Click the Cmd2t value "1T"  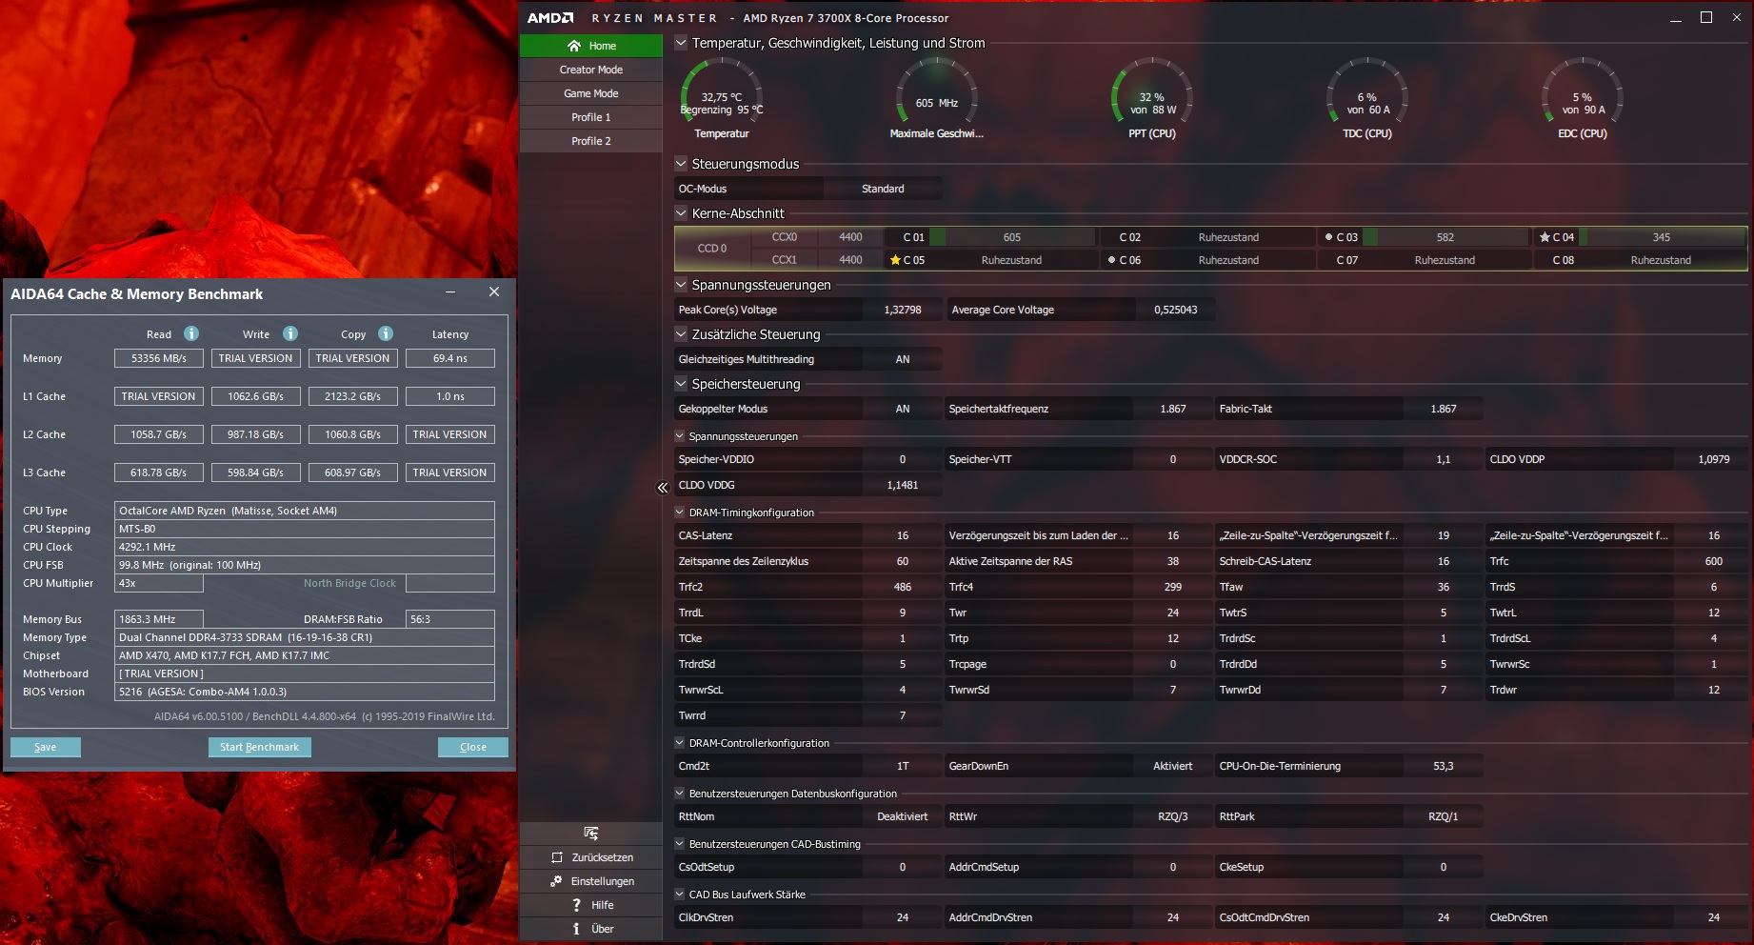[903, 766]
